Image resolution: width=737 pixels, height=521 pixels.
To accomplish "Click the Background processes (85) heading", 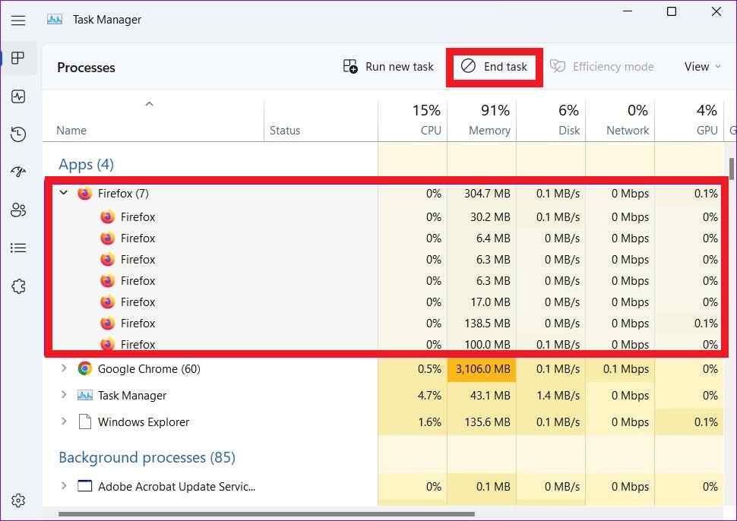I will tap(147, 457).
